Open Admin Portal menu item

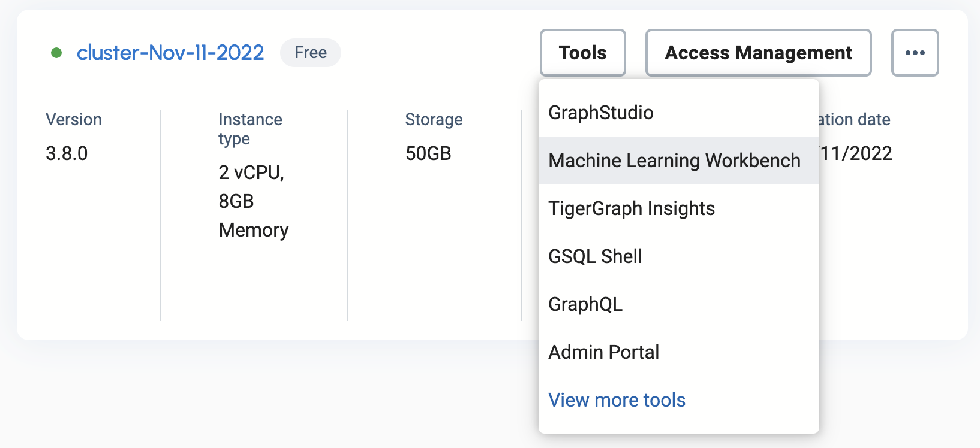679,352
